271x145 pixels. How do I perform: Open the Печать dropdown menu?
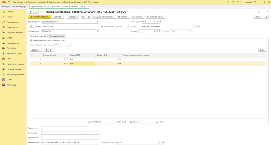(124, 17)
